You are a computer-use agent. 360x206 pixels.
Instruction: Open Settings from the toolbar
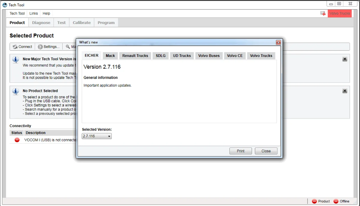[49, 47]
